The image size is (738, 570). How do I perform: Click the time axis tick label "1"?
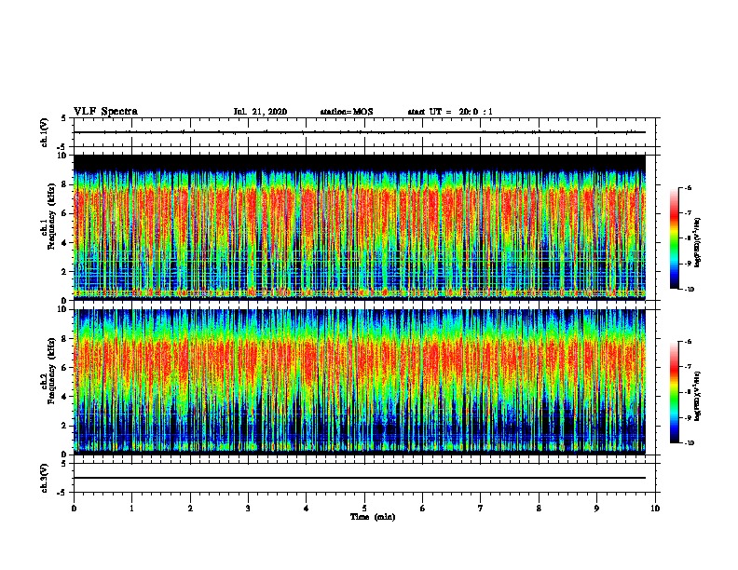[x=131, y=509]
